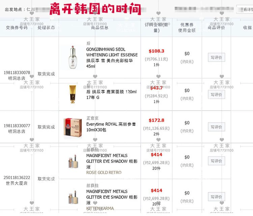Click 世界大厦店 store name
Viewport: 253px width, 216px height.
[17, 183]
